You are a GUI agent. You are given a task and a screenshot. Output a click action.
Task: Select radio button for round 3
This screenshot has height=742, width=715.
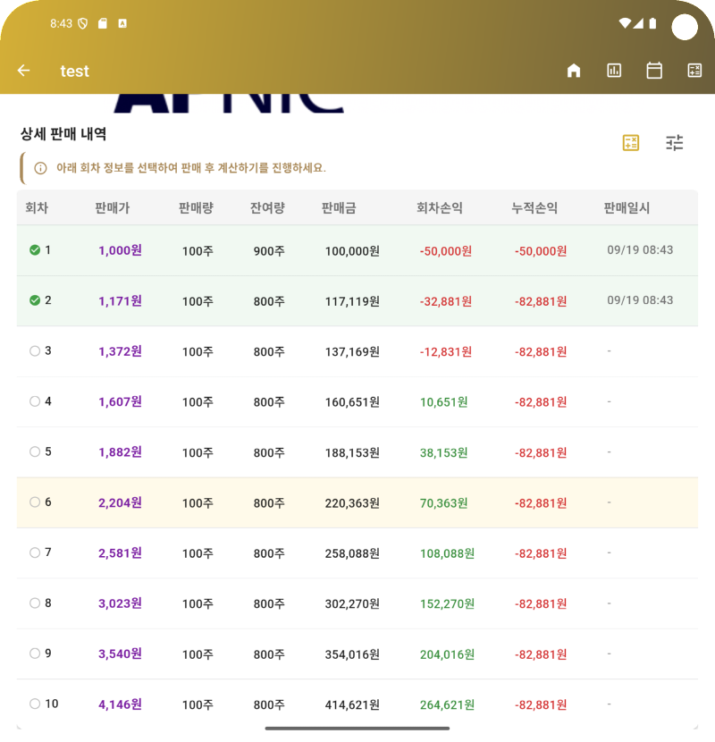pos(35,351)
